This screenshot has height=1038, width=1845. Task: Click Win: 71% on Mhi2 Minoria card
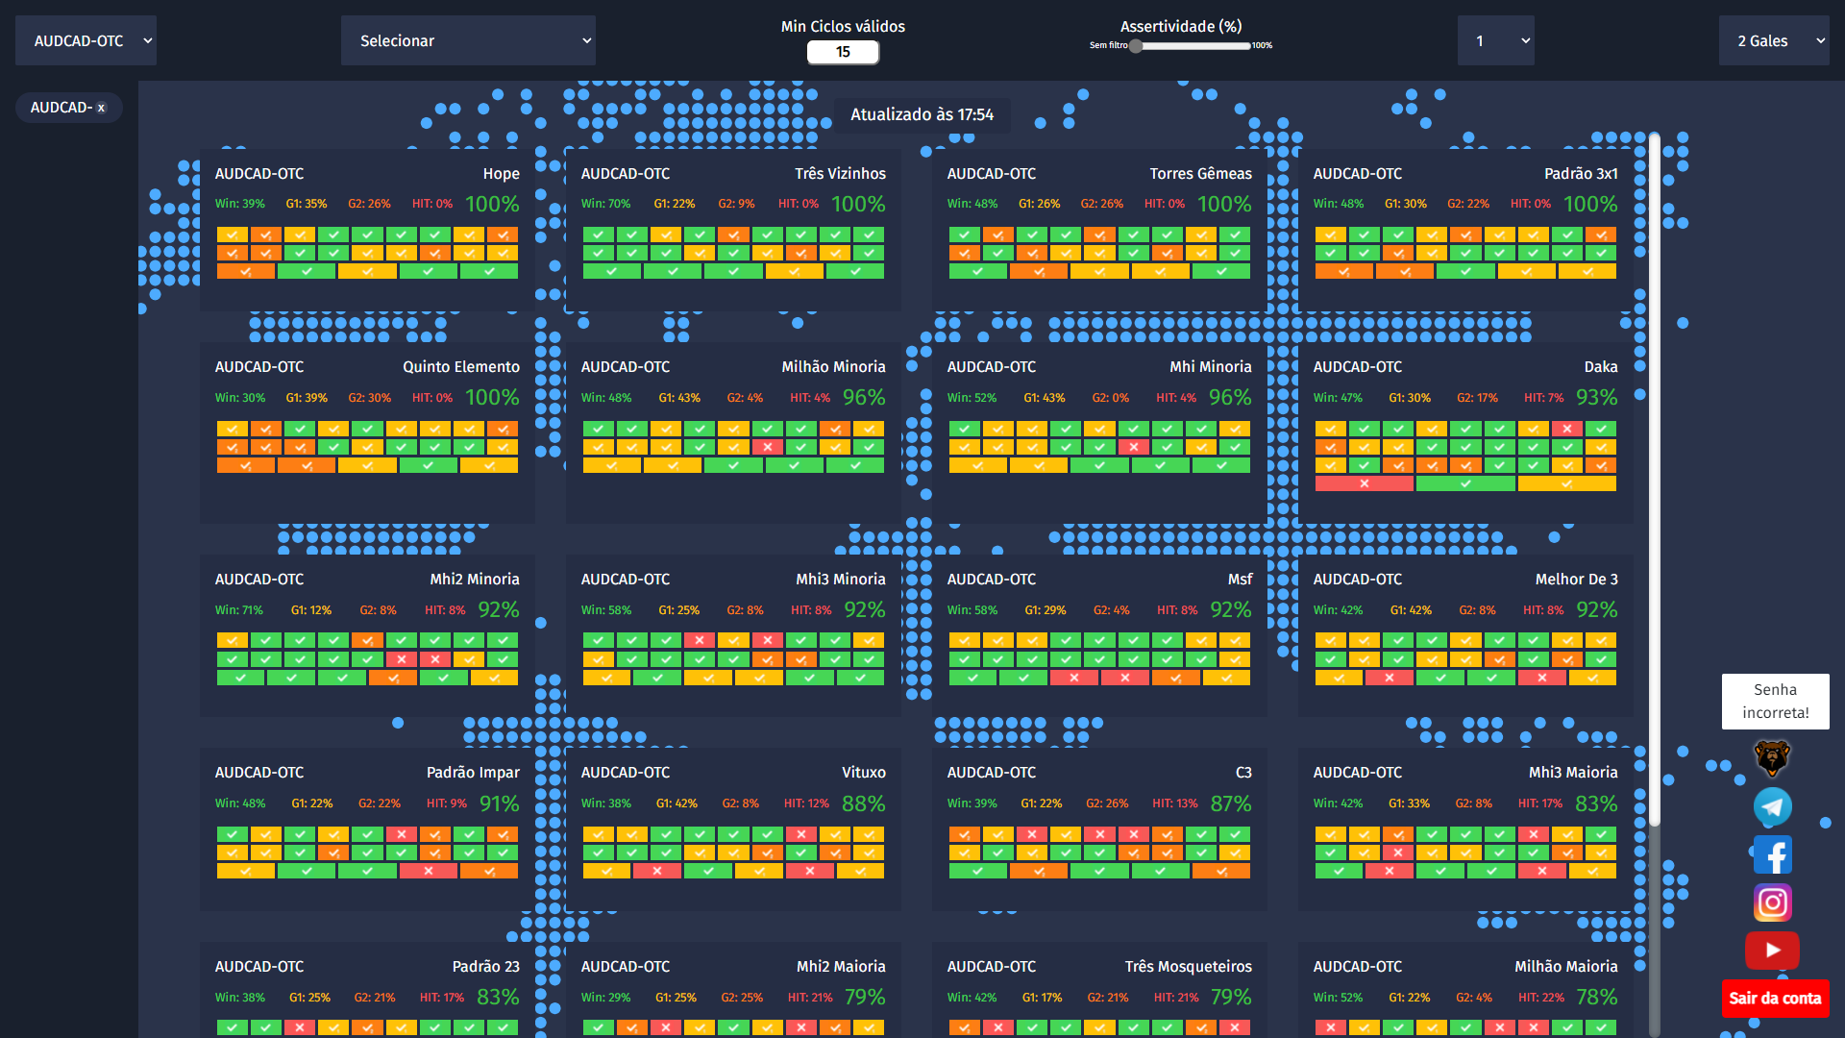(x=239, y=609)
